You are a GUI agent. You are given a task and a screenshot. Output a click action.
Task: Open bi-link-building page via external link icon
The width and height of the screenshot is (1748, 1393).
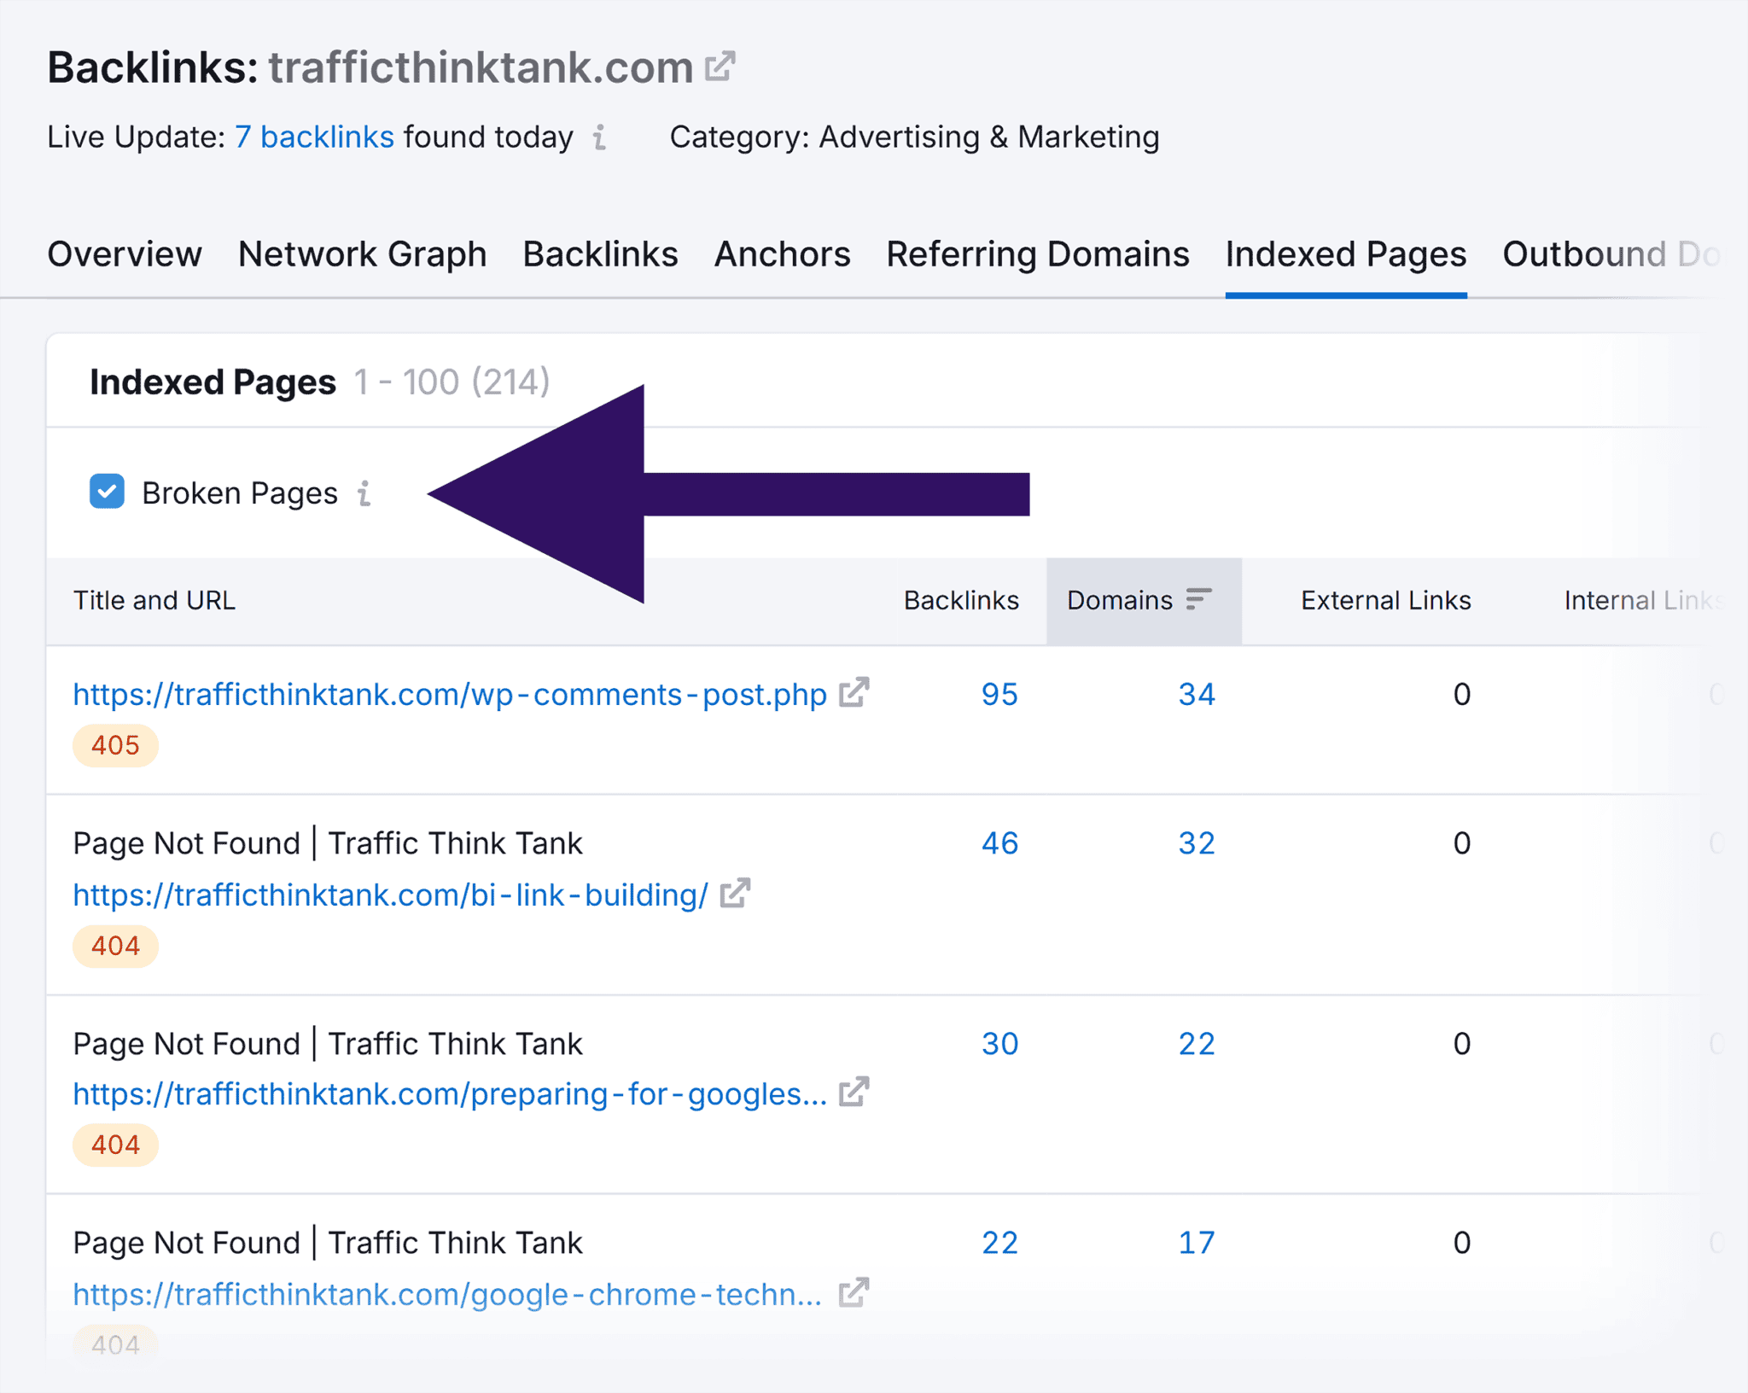tap(736, 893)
